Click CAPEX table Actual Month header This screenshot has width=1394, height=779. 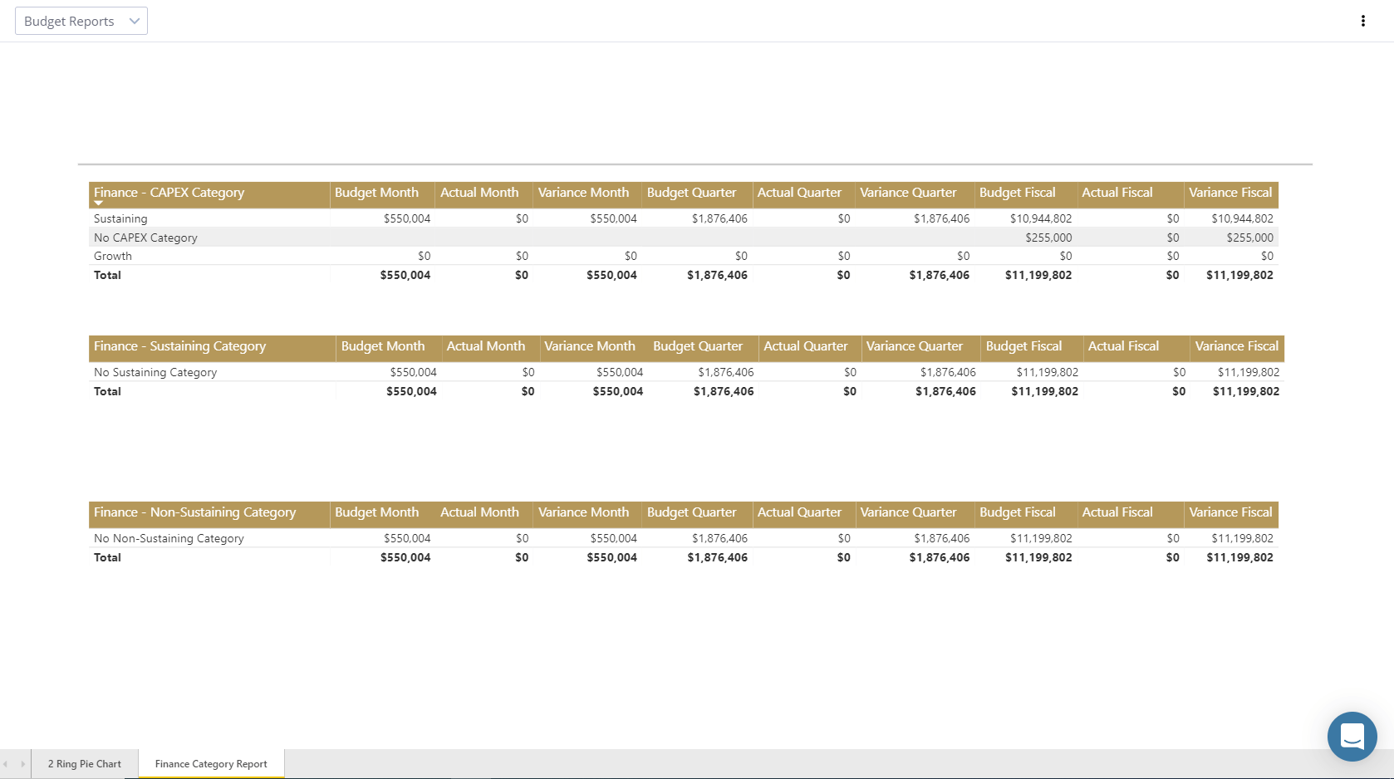[479, 193]
